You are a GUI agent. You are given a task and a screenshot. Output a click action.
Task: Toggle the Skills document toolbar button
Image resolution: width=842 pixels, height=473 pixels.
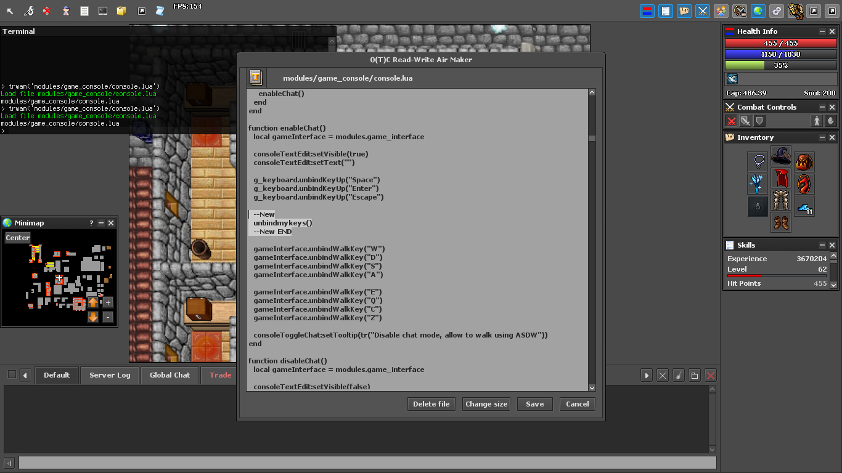point(666,11)
